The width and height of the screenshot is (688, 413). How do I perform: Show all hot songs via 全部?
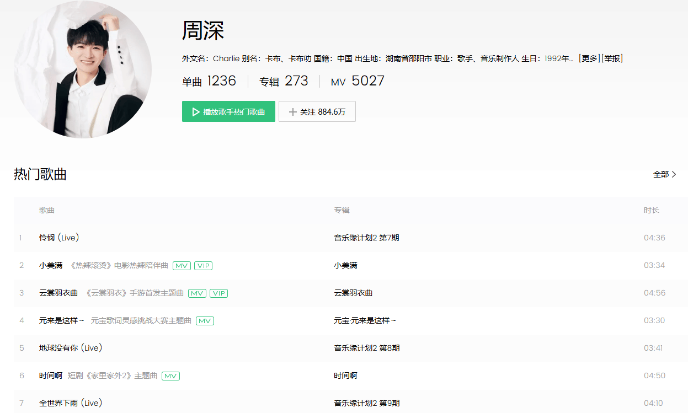point(664,174)
